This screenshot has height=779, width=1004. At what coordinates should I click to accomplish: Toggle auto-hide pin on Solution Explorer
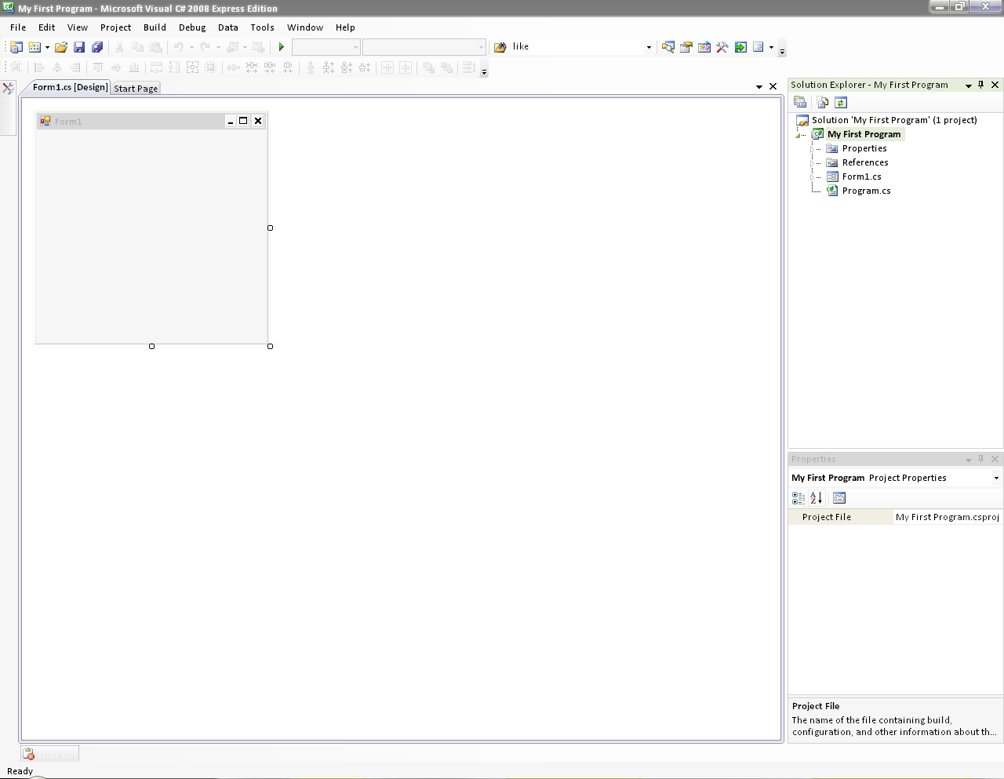981,85
